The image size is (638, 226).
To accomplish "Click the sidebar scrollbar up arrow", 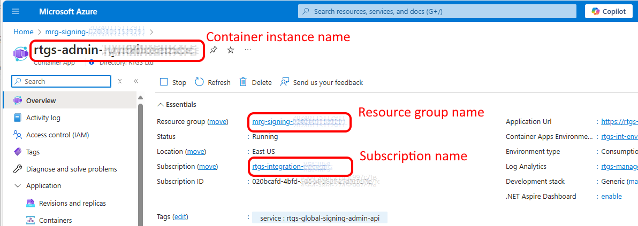I will tap(140, 98).
